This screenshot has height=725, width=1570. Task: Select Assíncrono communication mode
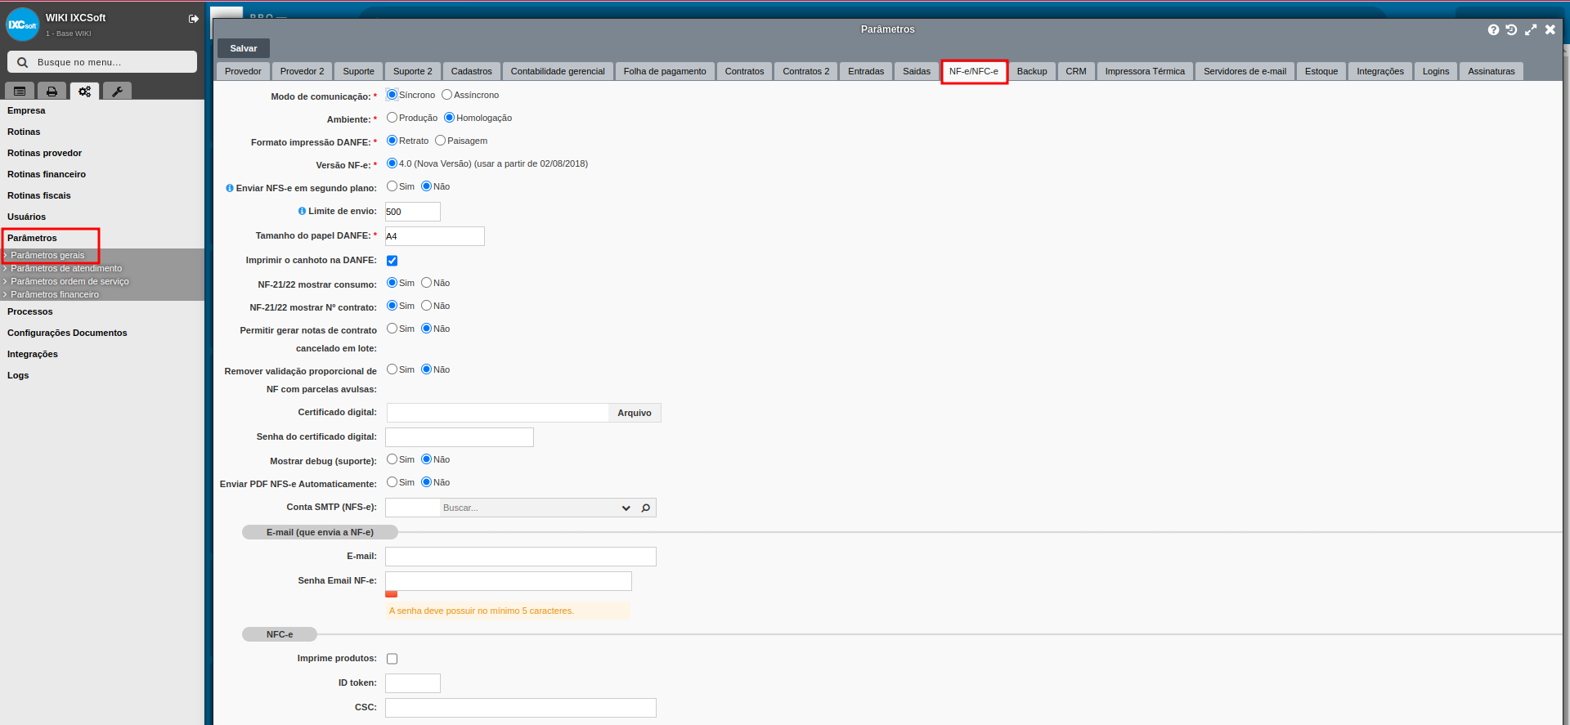(x=446, y=95)
